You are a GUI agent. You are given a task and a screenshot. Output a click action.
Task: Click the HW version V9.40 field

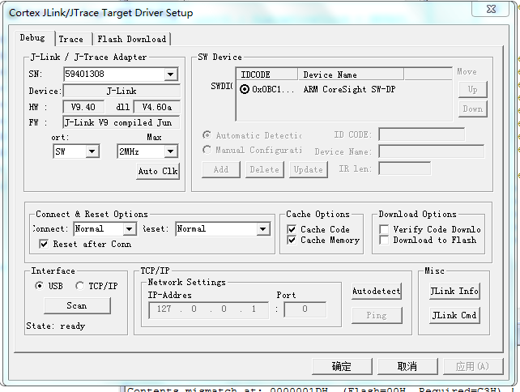[x=83, y=107]
